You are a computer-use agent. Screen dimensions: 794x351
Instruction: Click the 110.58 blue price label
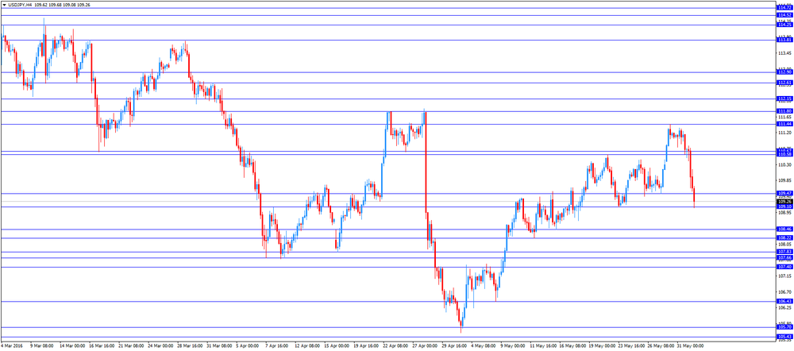[784, 155]
